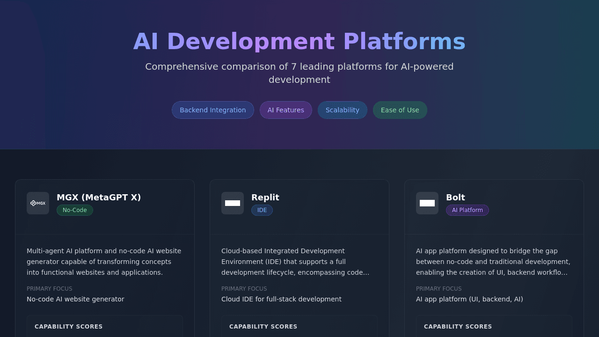Click the IDE badge under Replit

[262, 210]
